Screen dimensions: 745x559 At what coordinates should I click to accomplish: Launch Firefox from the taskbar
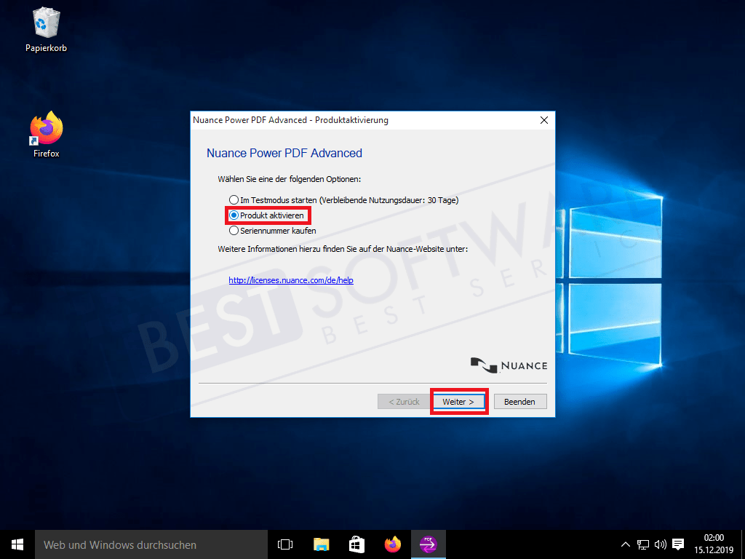click(x=393, y=544)
